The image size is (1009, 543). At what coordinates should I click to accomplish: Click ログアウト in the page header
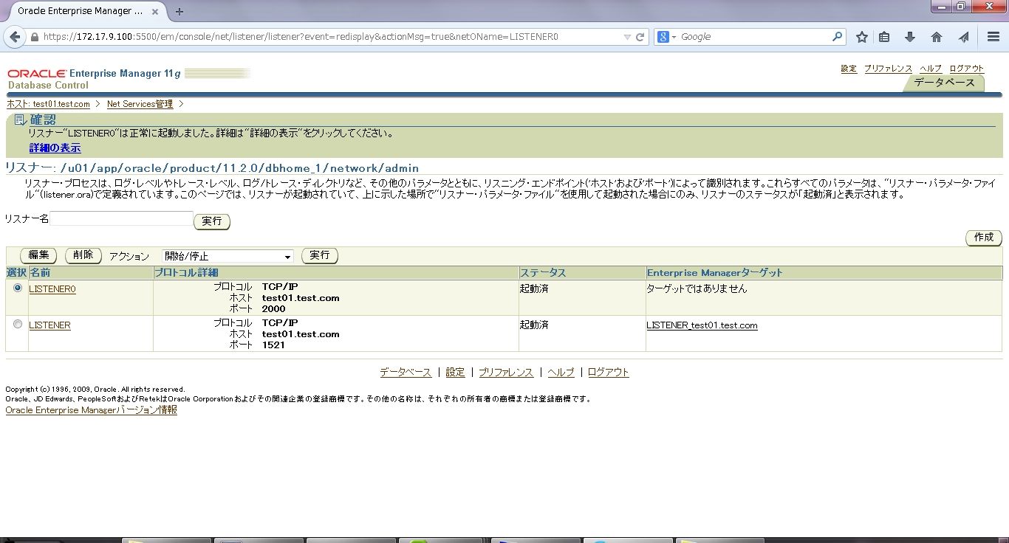point(967,69)
